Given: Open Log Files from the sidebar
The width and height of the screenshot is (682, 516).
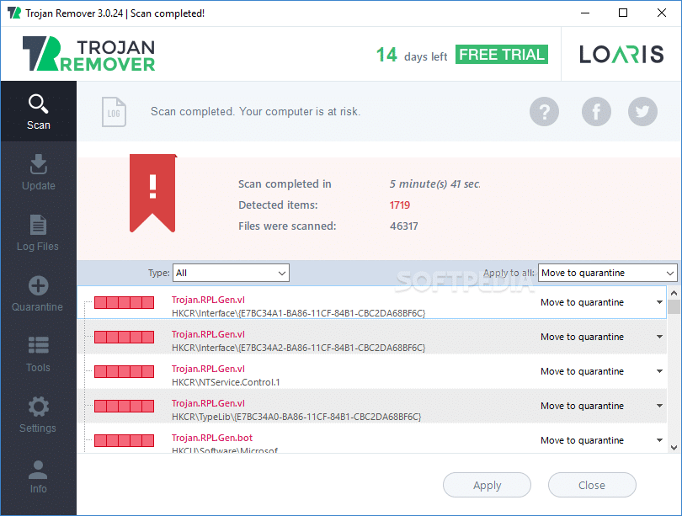Looking at the screenshot, I should pyautogui.click(x=38, y=233).
